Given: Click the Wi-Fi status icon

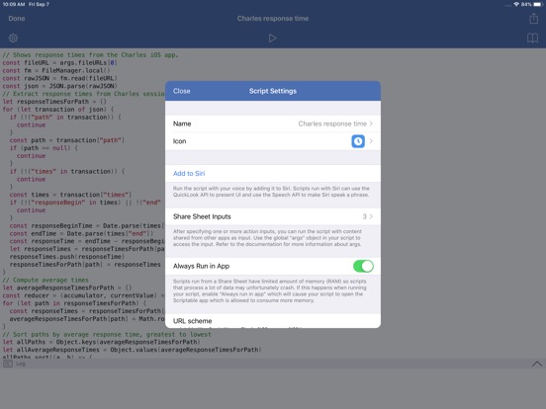Looking at the screenshot, I should (x=516, y=4).
